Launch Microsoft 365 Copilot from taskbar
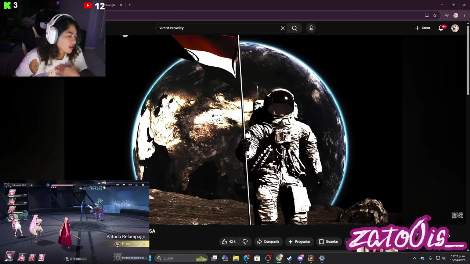The height and width of the screenshot is (264, 470). pyautogui.click(x=225, y=258)
